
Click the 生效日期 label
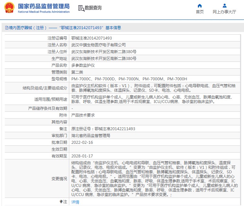click(59, 149)
